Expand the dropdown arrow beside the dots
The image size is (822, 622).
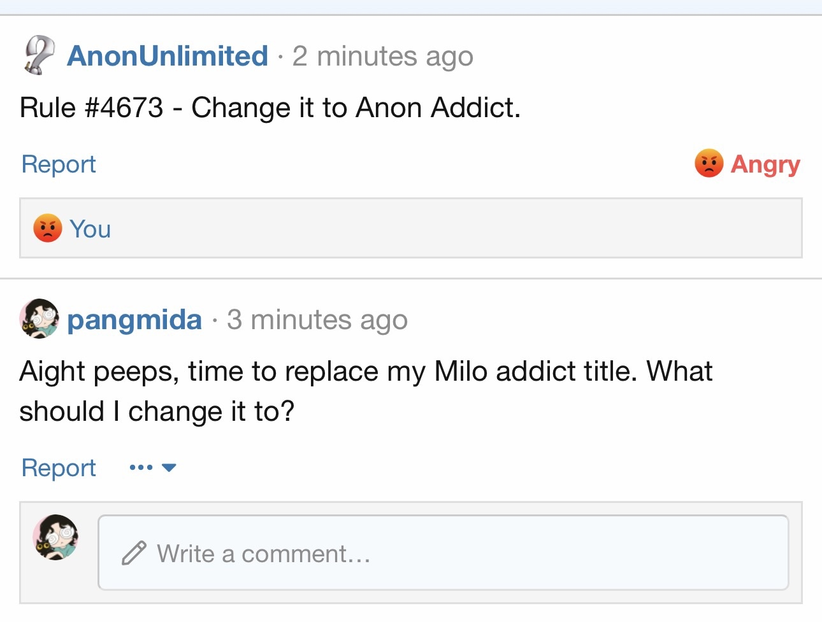(x=169, y=468)
